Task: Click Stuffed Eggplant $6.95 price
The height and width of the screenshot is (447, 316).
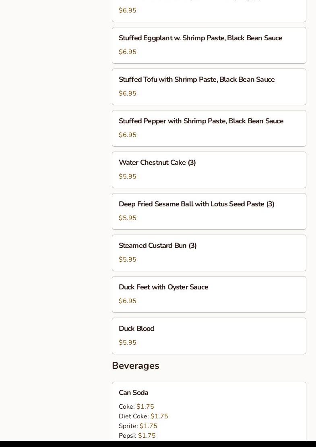Action: tap(128, 52)
